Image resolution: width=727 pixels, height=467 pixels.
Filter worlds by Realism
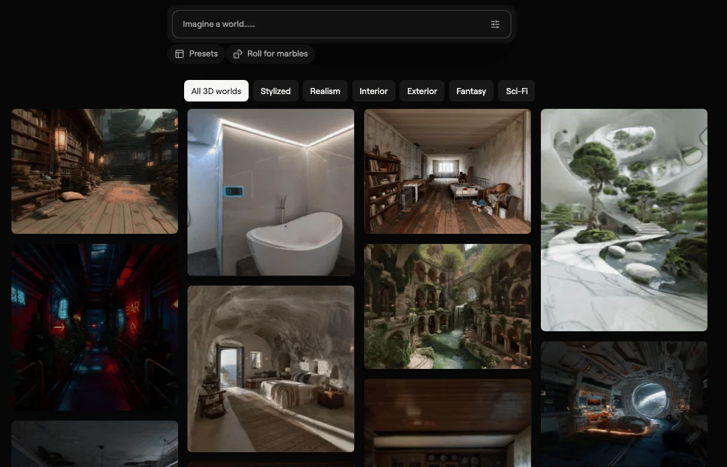[325, 91]
